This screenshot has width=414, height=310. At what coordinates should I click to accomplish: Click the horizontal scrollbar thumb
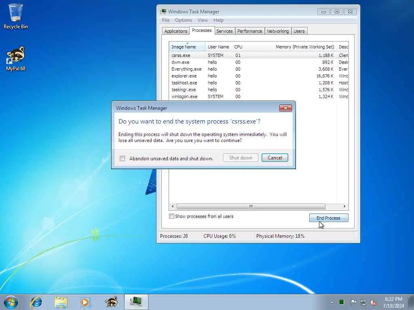pyautogui.click(x=251, y=206)
